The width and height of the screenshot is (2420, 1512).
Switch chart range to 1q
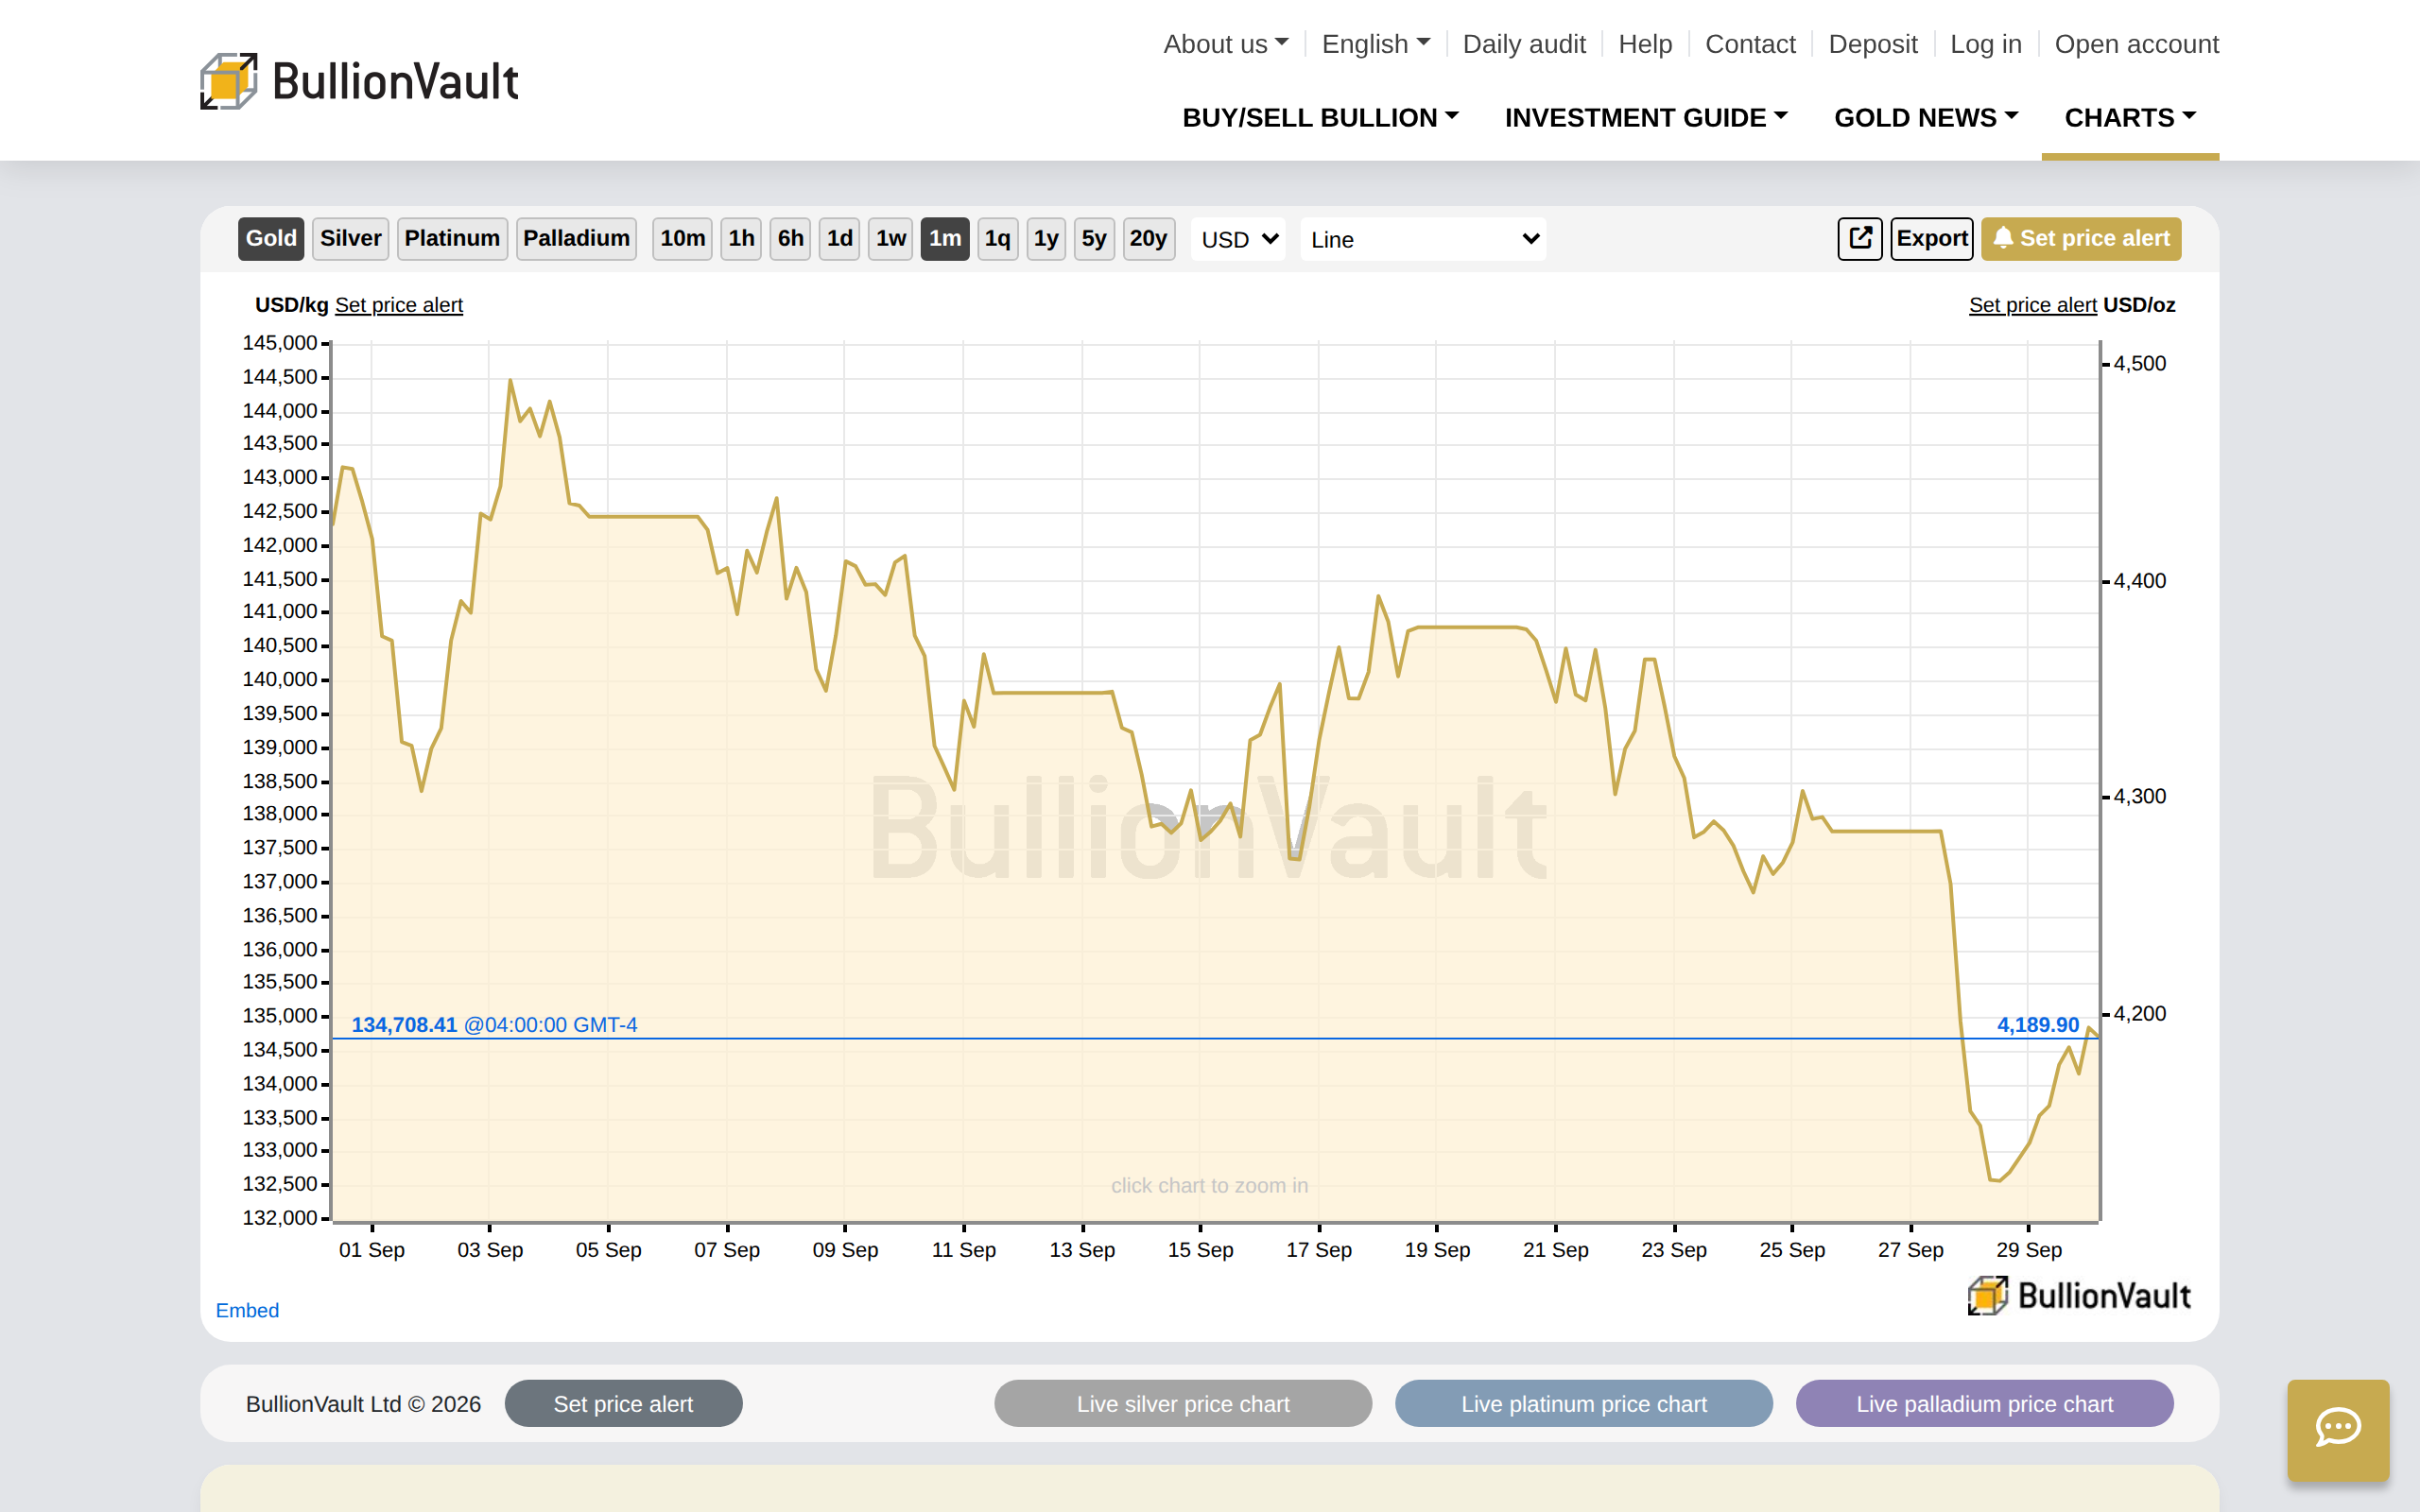(x=997, y=238)
